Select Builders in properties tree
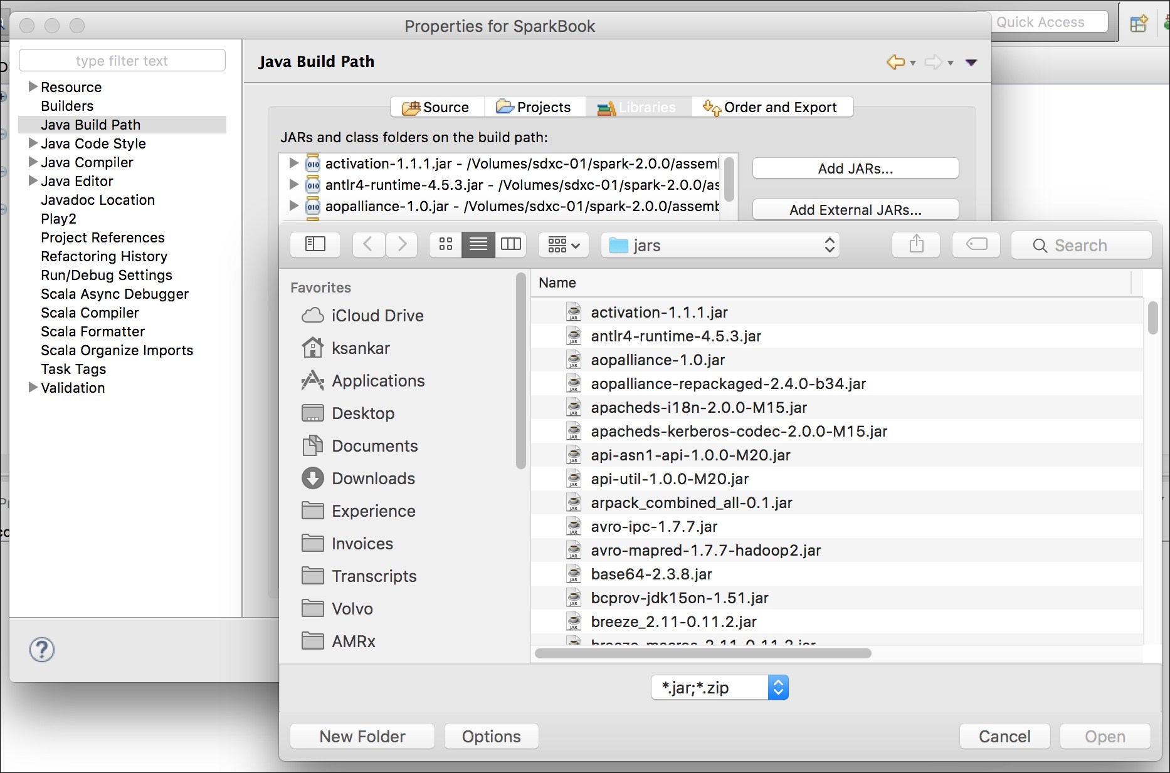Viewport: 1170px width, 773px height. [67, 106]
